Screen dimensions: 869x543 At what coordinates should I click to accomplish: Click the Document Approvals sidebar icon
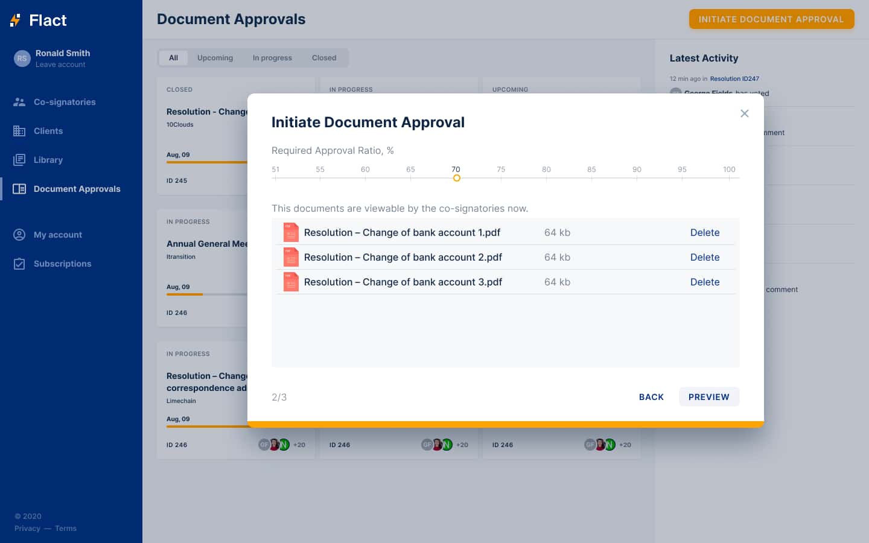(x=19, y=189)
